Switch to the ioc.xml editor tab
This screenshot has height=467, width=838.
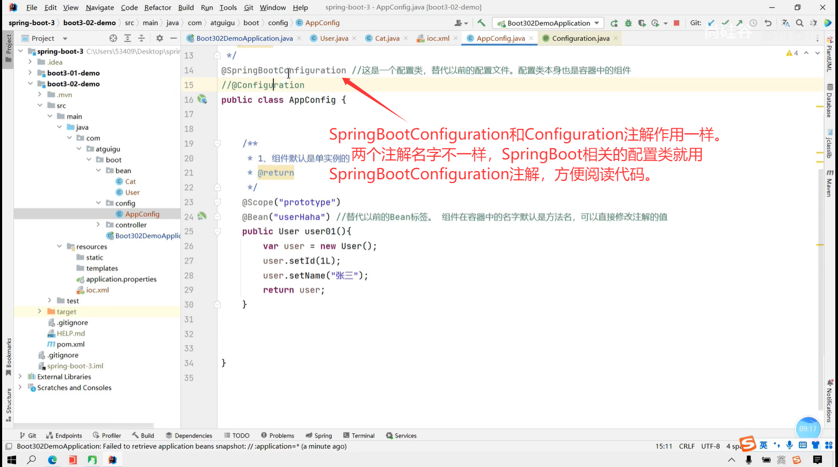click(x=438, y=38)
